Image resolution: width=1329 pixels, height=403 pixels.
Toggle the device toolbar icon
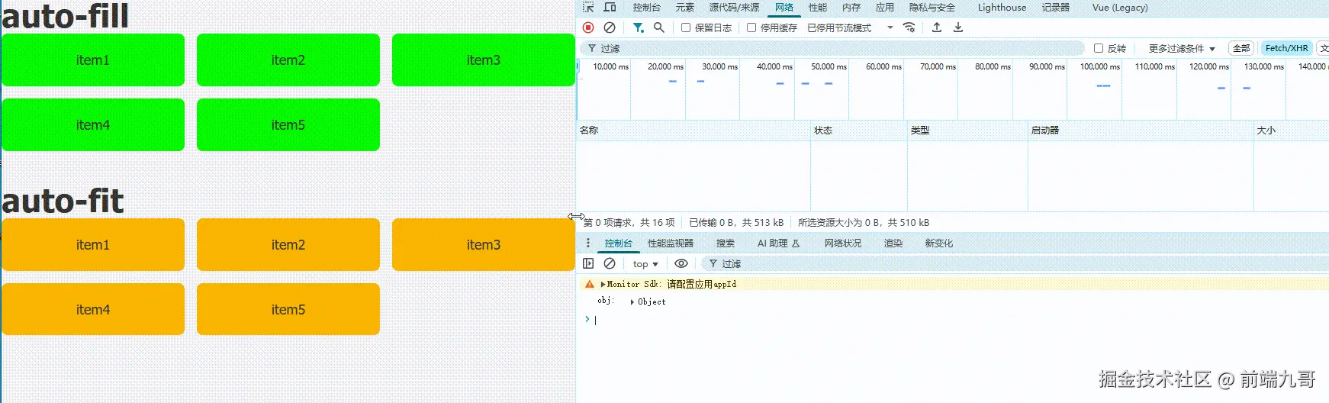[x=610, y=8]
